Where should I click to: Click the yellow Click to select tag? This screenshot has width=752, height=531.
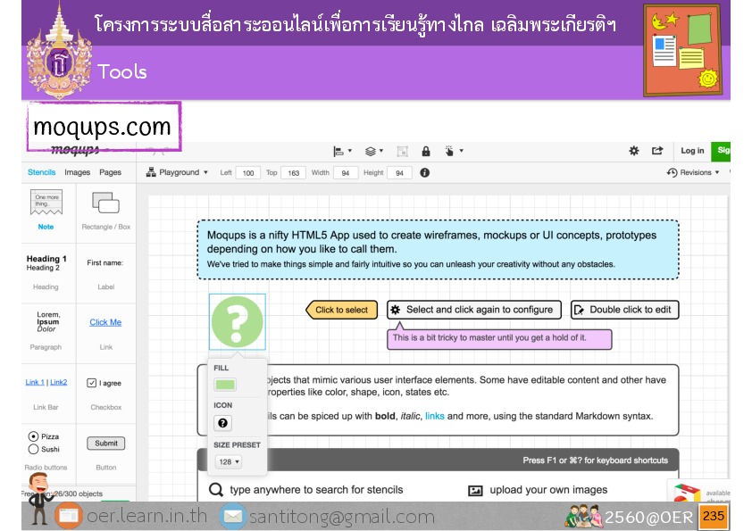[341, 310]
